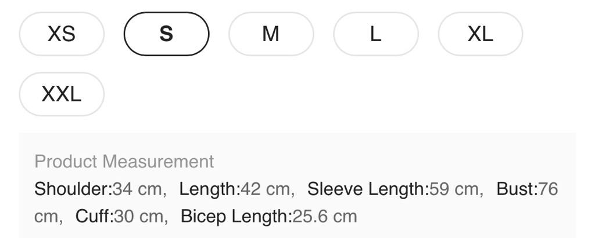Select the XL size option
Screen dimensions: 595x238
coord(480,34)
